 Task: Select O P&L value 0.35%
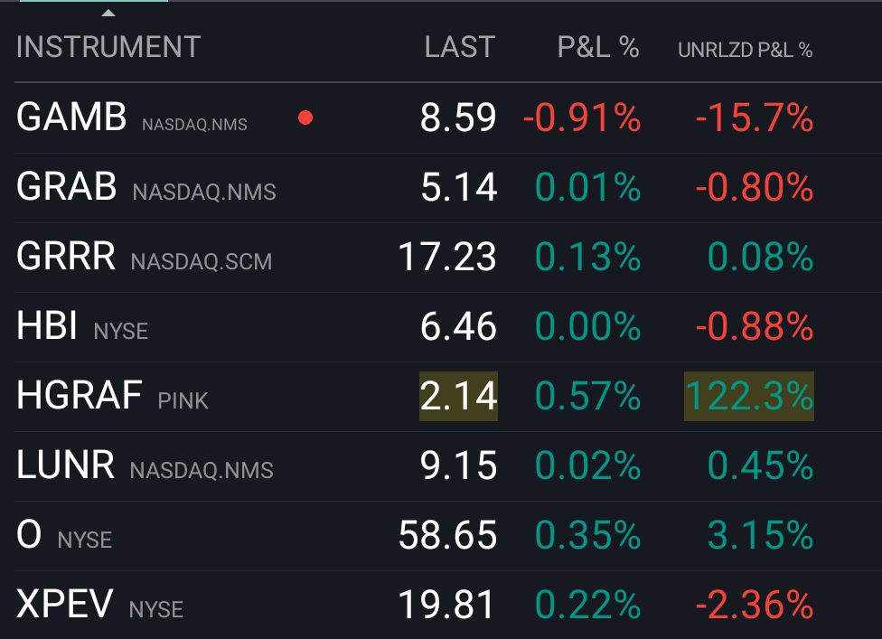[587, 536]
